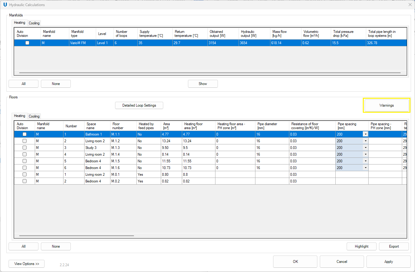Click the Apply button
This screenshot has width=415, height=272.
pyautogui.click(x=388, y=262)
